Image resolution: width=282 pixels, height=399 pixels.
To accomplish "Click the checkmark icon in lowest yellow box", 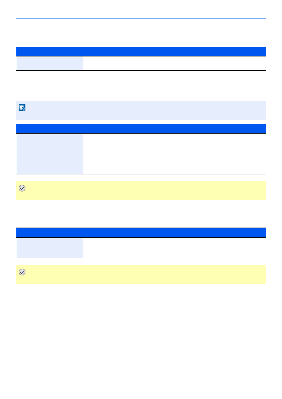I will tap(22, 272).
